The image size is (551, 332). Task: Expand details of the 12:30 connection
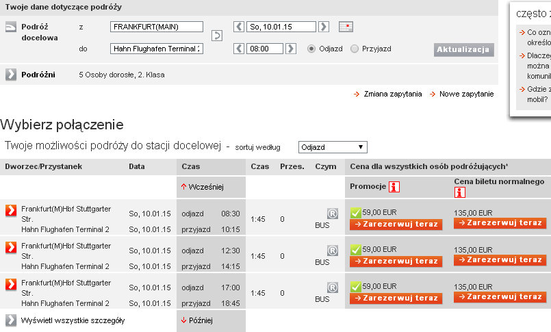(x=11, y=247)
